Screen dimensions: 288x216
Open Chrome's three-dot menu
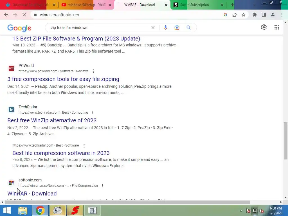click(x=282, y=15)
